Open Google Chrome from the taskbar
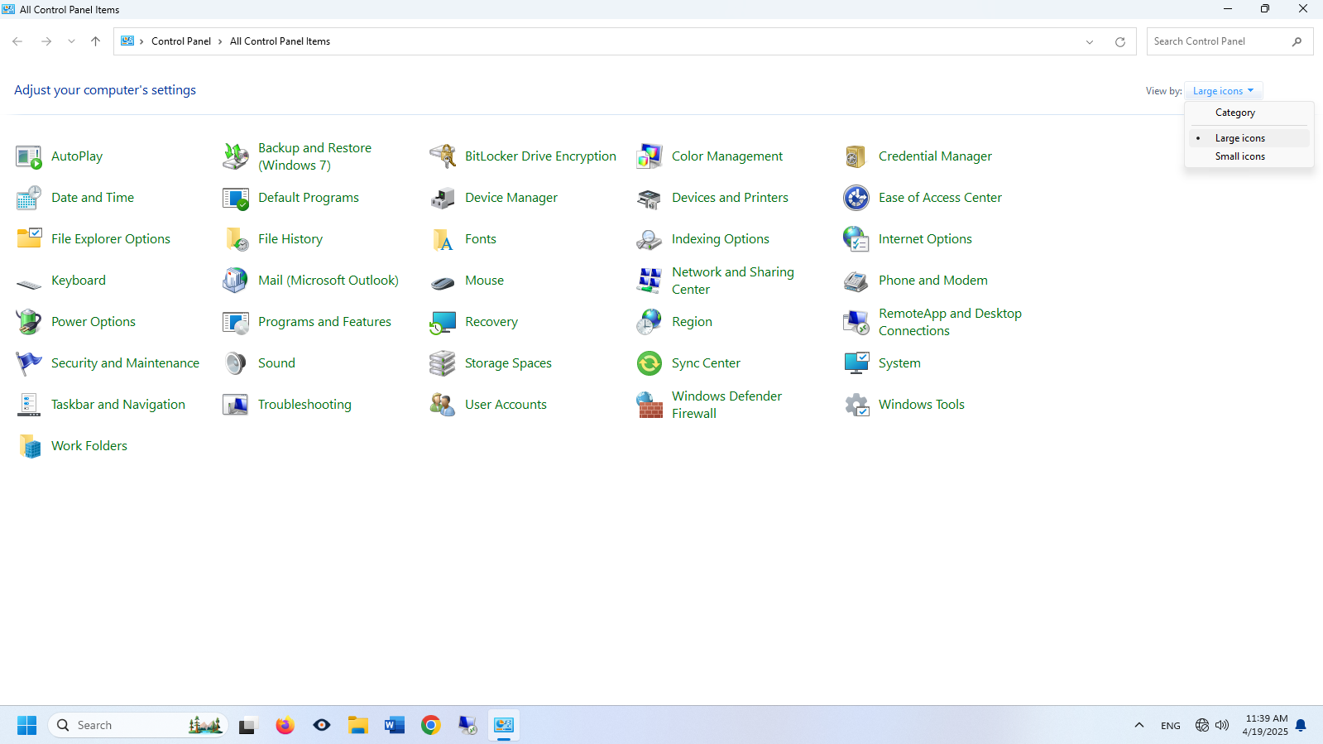This screenshot has height=744, width=1323. tap(431, 726)
